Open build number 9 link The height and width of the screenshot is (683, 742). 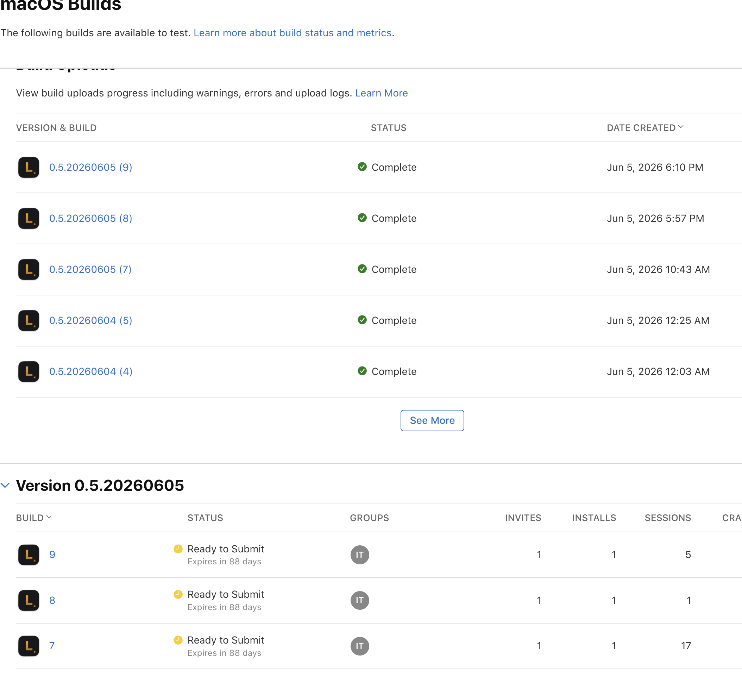(52, 555)
